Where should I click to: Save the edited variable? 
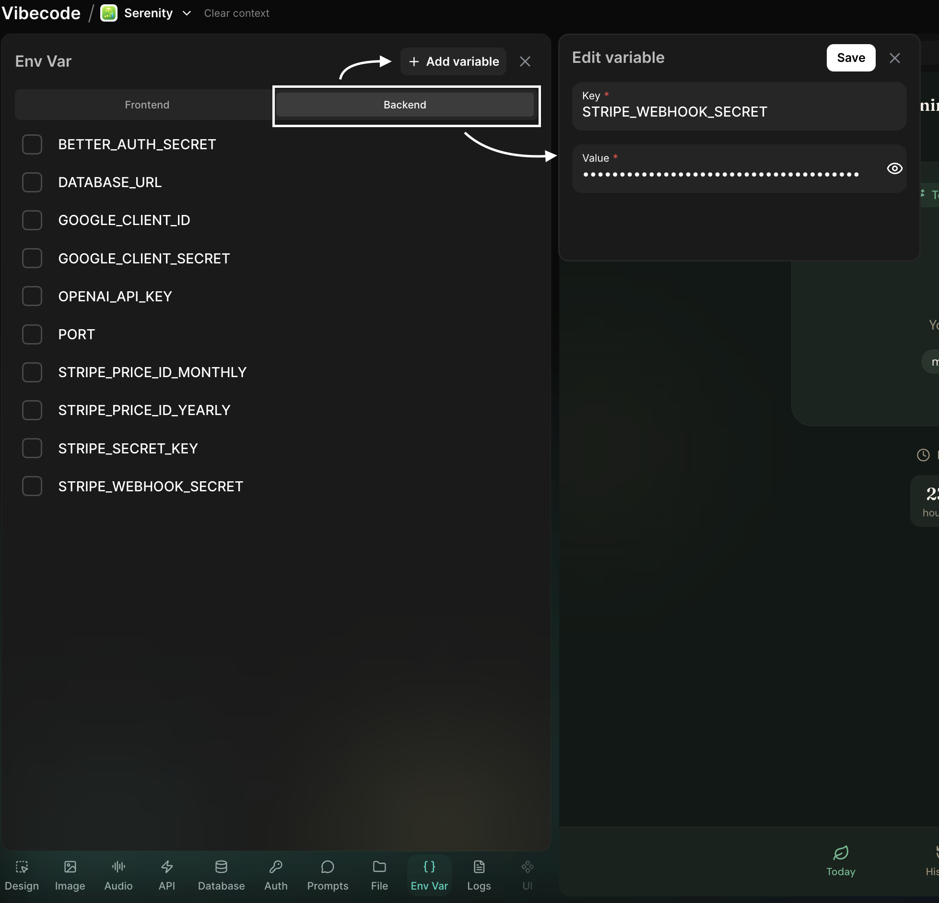[x=850, y=58]
